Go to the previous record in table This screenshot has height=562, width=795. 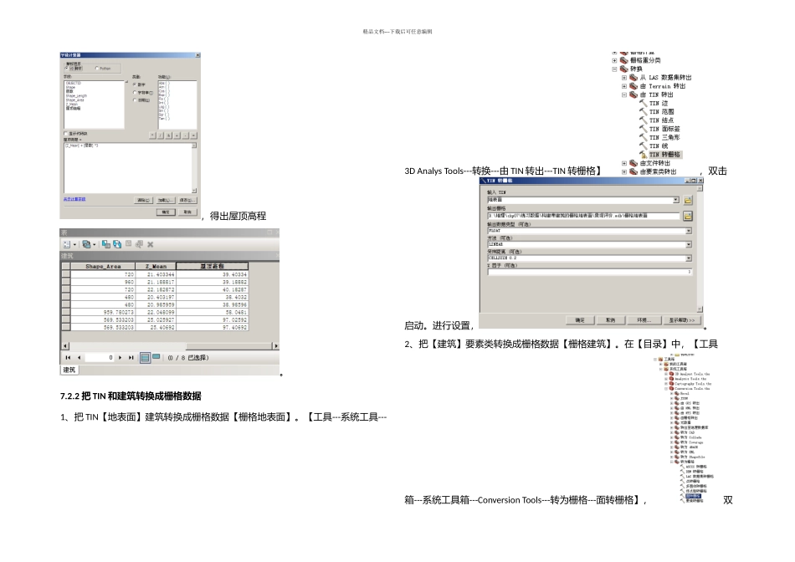tap(79, 357)
